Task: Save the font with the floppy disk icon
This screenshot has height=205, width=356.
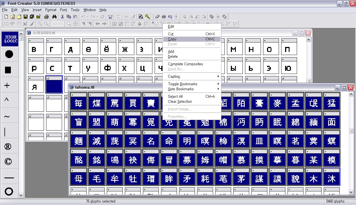Action: tap(25, 17)
